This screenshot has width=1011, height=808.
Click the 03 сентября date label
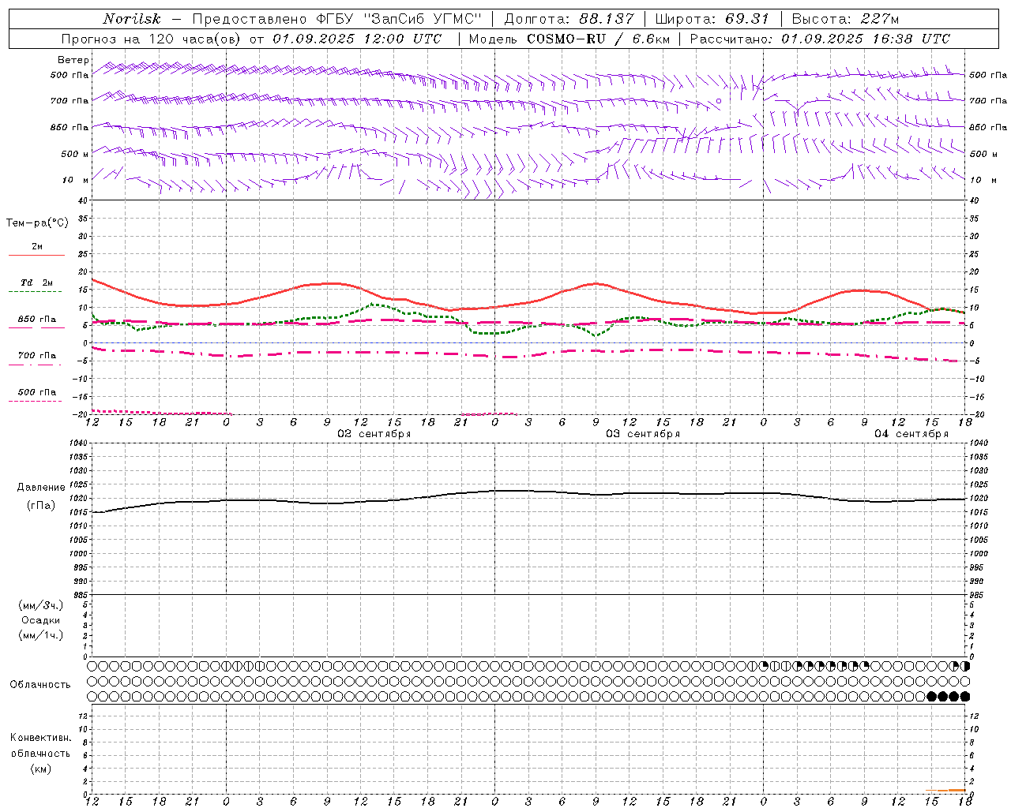643,434
